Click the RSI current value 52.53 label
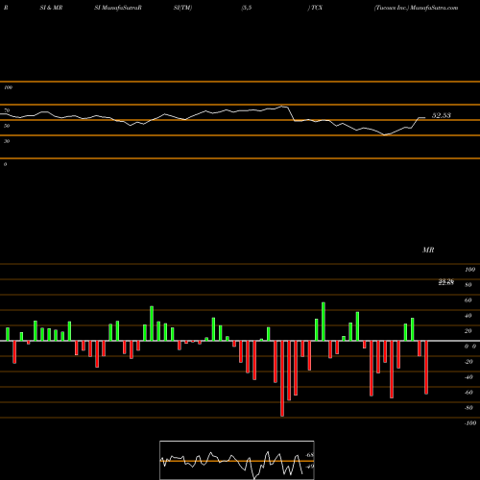 (x=442, y=115)
